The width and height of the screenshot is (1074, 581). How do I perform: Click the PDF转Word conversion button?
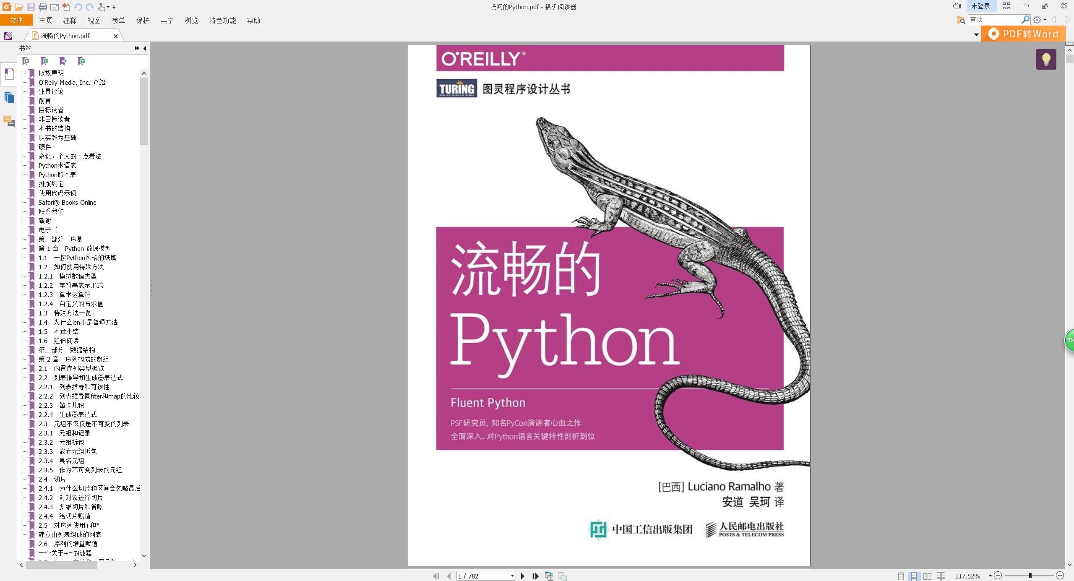tap(1023, 34)
